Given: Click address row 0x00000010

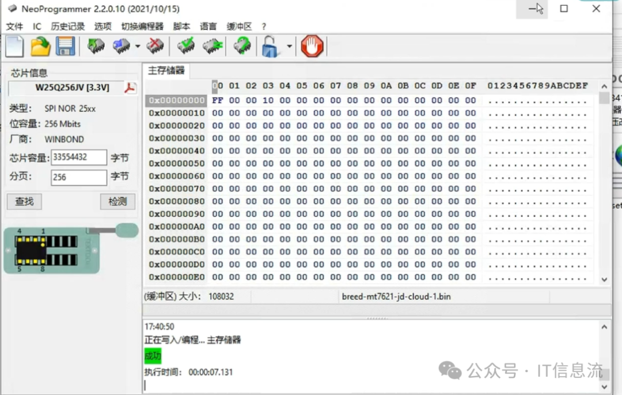Looking at the screenshot, I should [177, 113].
